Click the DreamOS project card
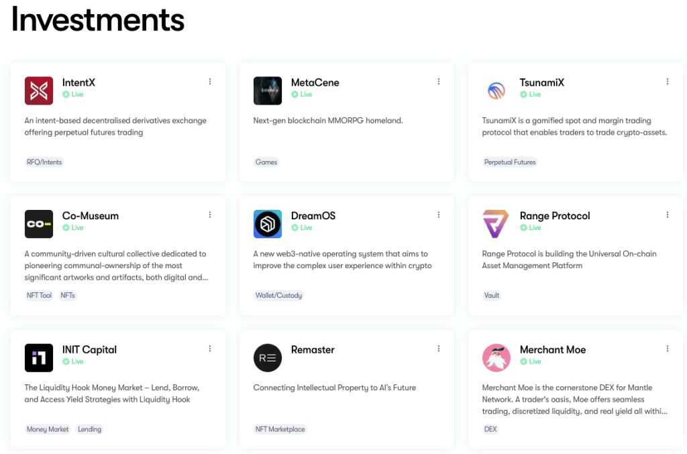Screen dimensions: 687x454 [x=347, y=256]
